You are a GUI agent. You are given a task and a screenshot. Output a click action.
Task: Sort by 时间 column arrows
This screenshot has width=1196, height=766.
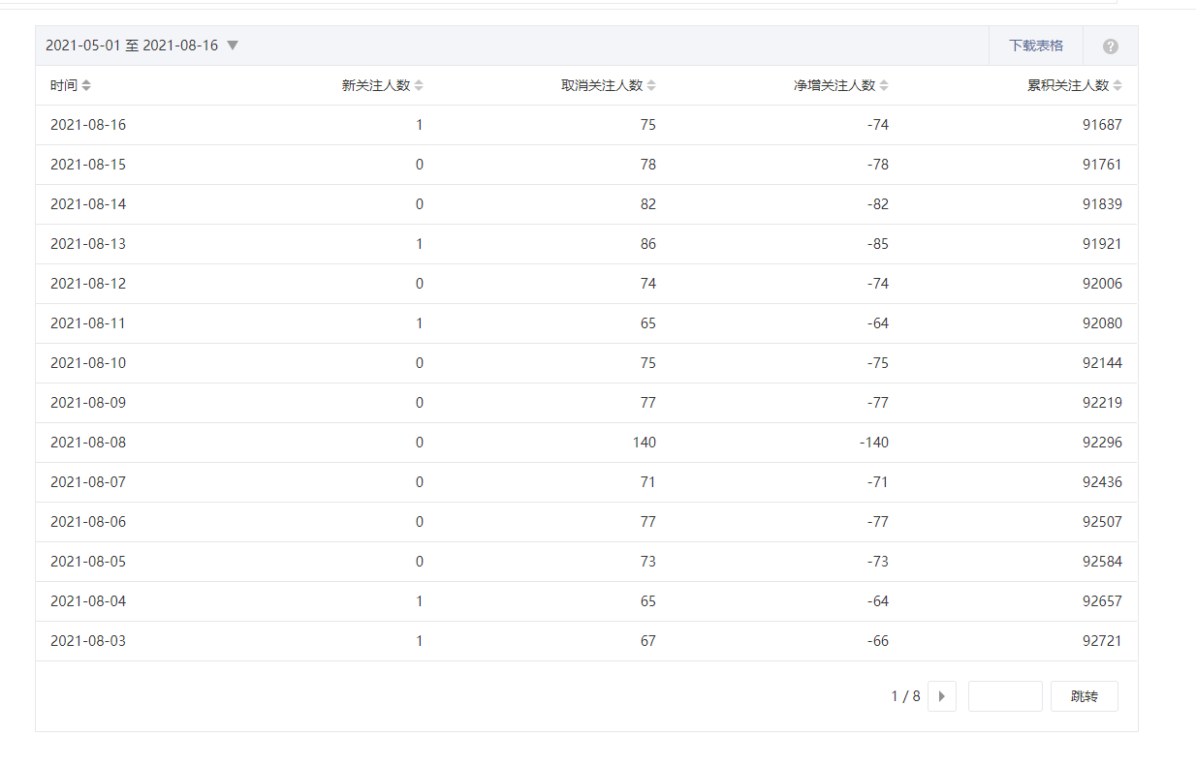click(86, 85)
